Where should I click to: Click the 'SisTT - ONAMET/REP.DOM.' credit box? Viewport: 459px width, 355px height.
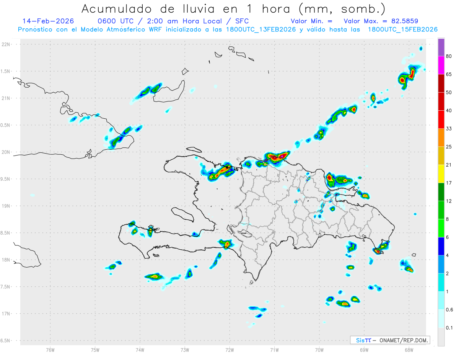[x=390, y=340]
